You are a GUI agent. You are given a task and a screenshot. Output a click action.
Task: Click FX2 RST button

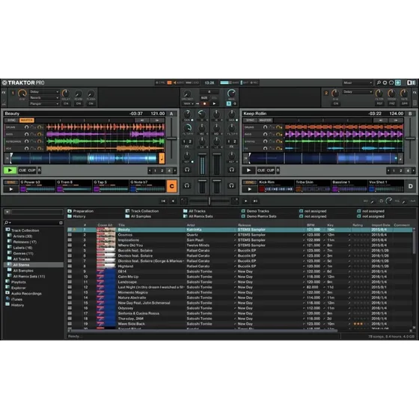[379, 104]
